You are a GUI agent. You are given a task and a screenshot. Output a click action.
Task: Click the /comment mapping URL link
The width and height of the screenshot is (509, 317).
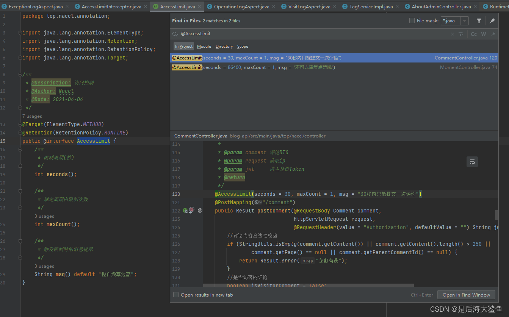pos(278,202)
